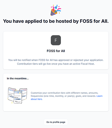This screenshot has height=128, width=112.
Task: Click the party popper celebration icon
Action: click(x=56, y=10)
